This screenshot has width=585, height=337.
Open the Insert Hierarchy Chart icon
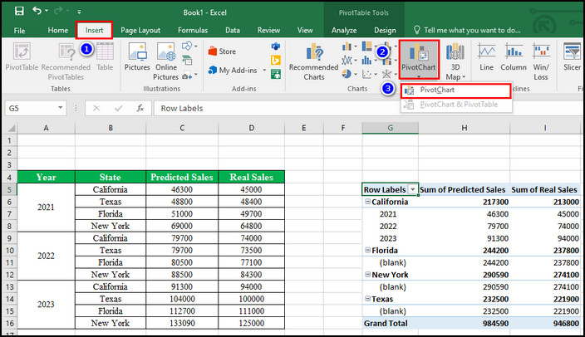[x=369, y=46]
